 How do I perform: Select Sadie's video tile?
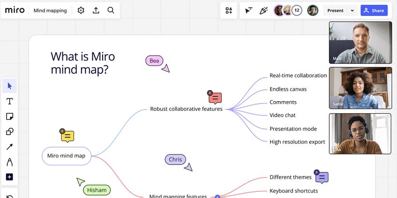(361, 88)
